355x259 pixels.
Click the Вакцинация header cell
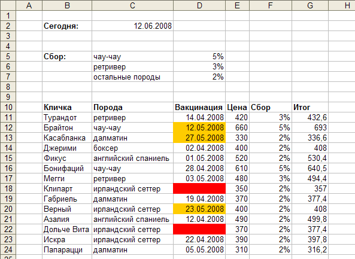click(199, 108)
